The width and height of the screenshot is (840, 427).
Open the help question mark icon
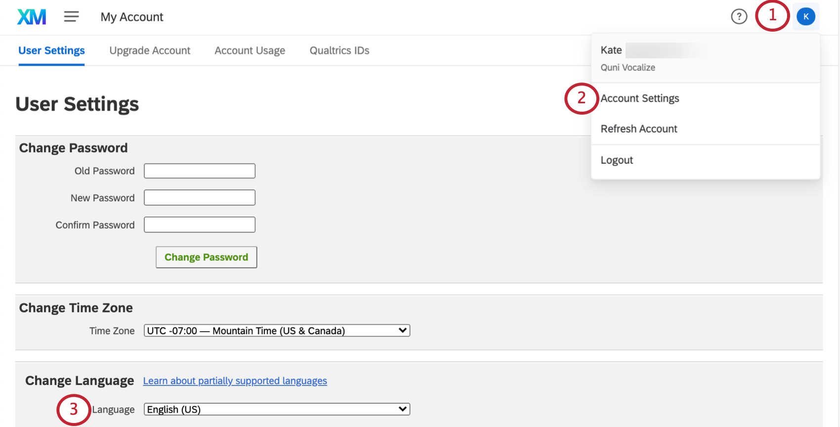[x=739, y=17]
